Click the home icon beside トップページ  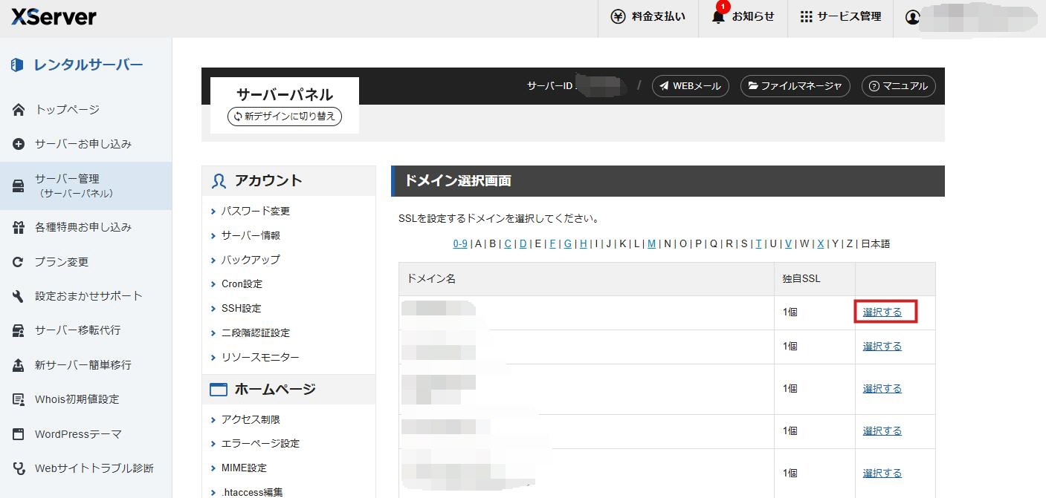[x=19, y=110]
